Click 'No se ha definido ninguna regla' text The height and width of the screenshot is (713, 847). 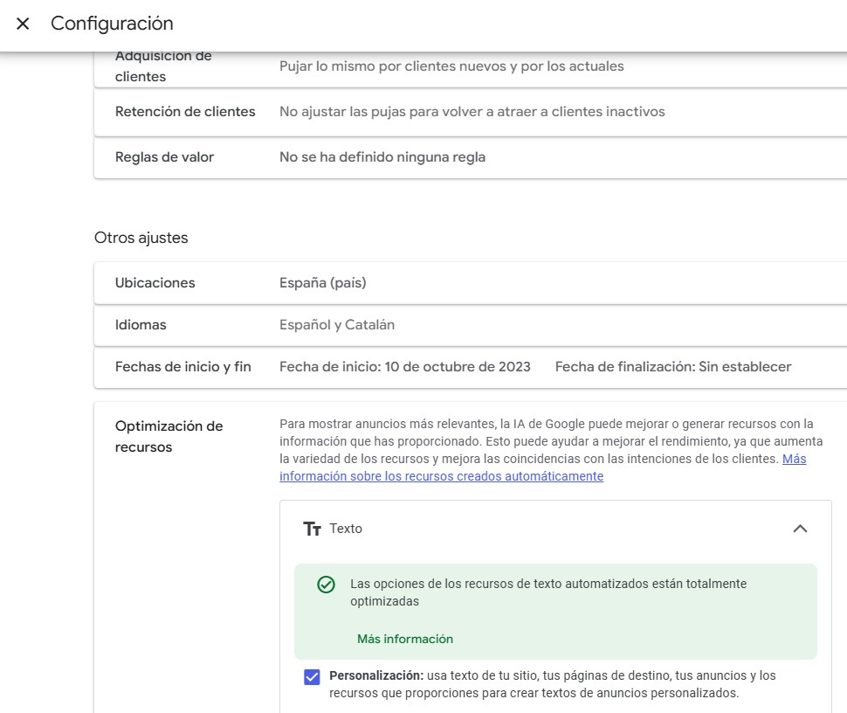(x=382, y=157)
